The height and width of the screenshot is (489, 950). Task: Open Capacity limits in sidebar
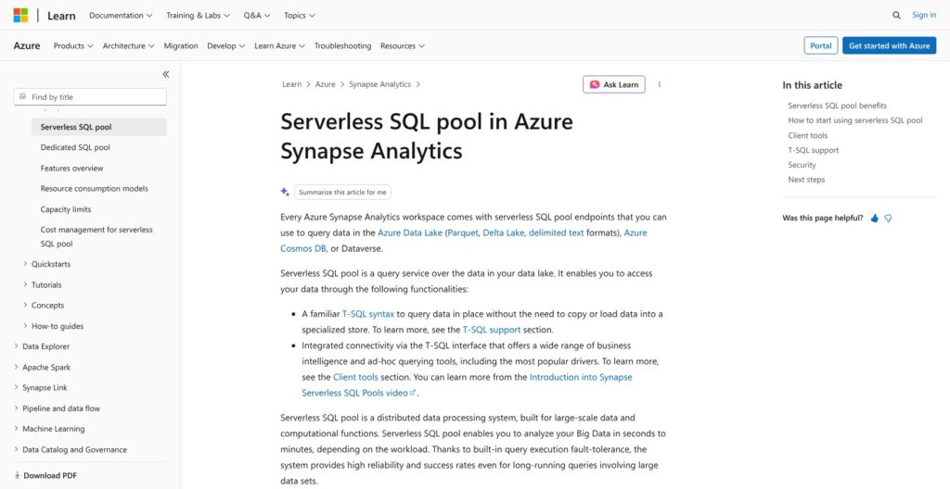pyautogui.click(x=66, y=209)
